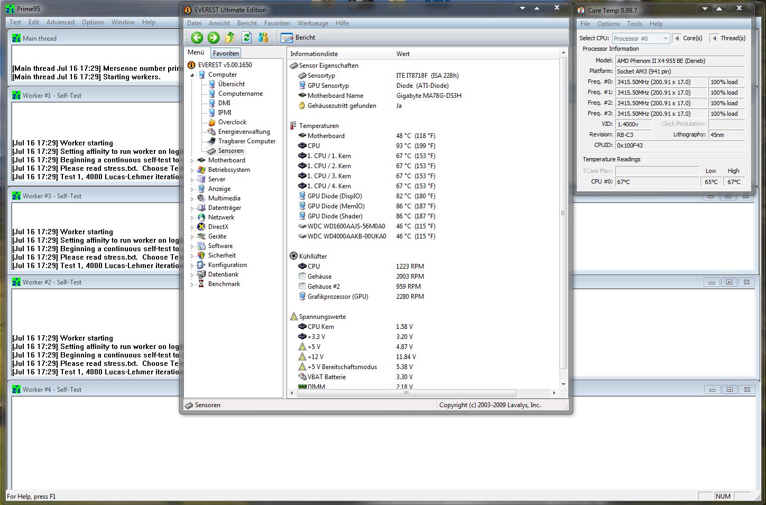This screenshot has height=505, width=766.
Task: Expand the Betriebssystem tree node
Action: pyautogui.click(x=192, y=170)
